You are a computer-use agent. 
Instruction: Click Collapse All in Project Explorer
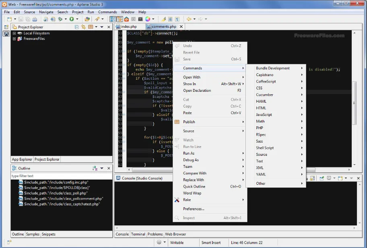point(76,27)
